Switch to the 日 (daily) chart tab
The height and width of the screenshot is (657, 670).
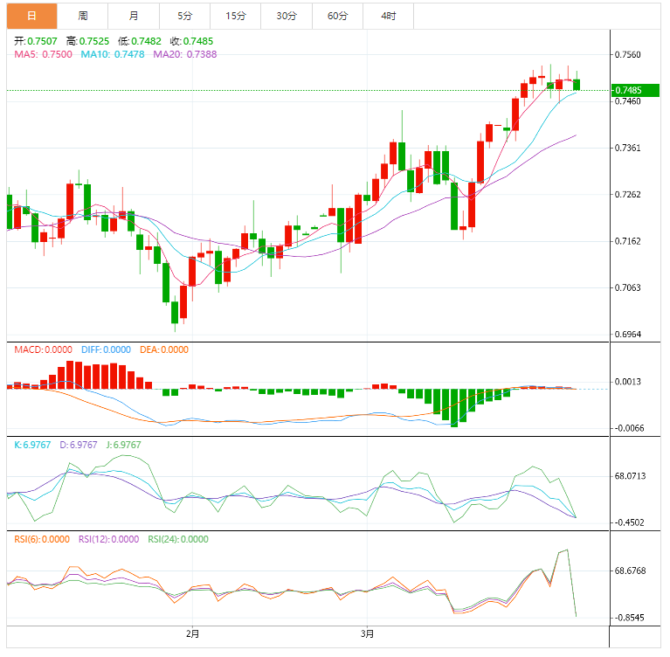[x=32, y=16]
